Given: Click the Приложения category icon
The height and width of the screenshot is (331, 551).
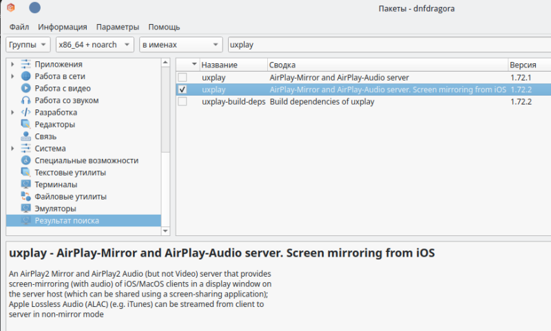Looking at the screenshot, I should [26, 65].
